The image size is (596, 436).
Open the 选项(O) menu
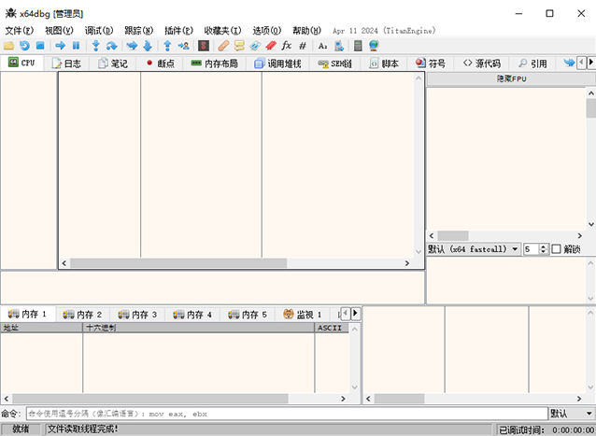[x=267, y=31]
